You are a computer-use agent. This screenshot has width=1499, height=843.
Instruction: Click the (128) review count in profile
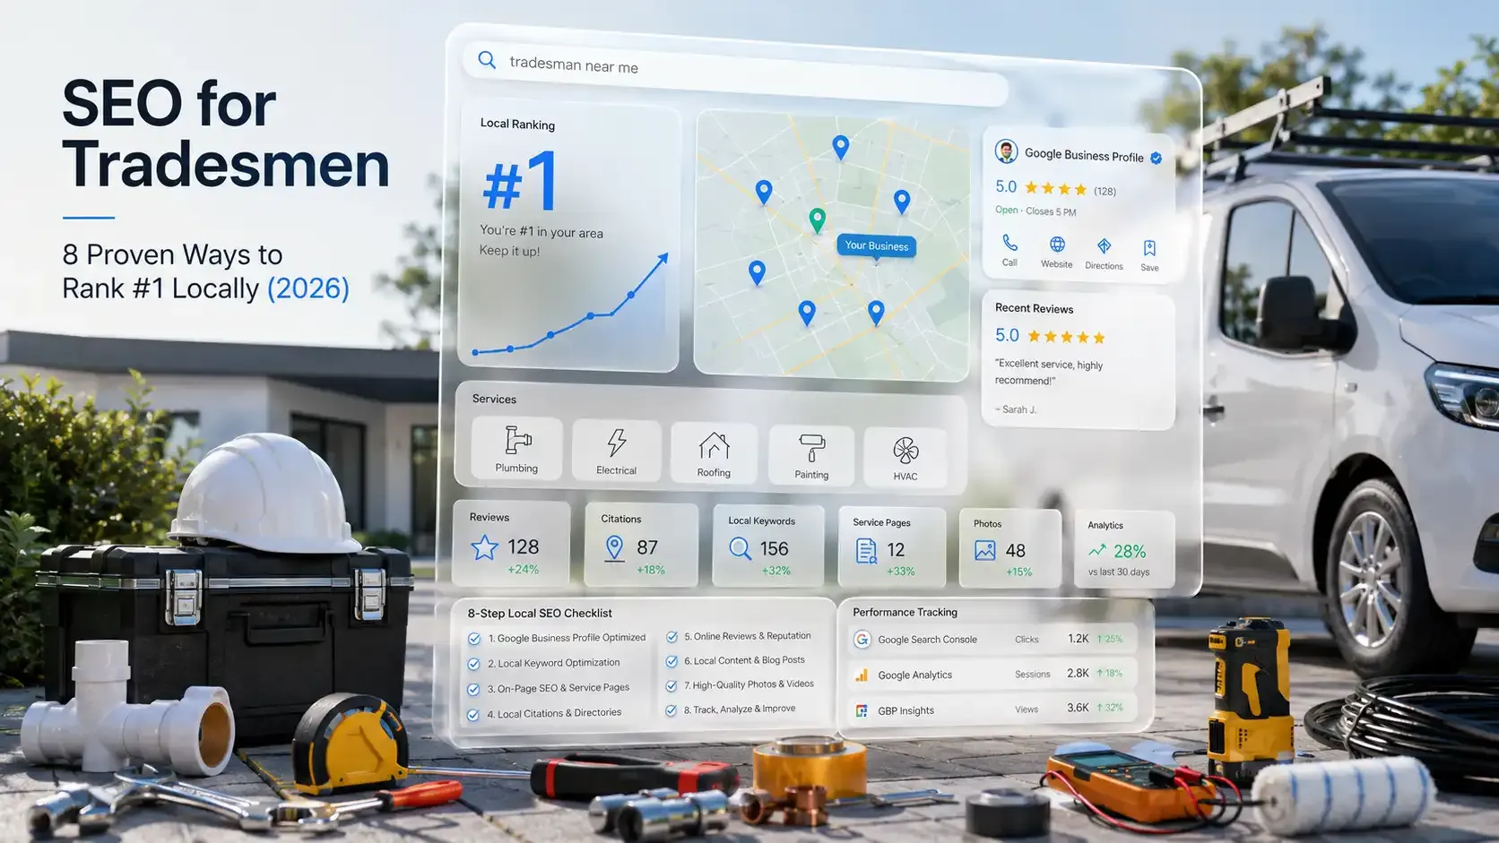pyautogui.click(x=1105, y=191)
